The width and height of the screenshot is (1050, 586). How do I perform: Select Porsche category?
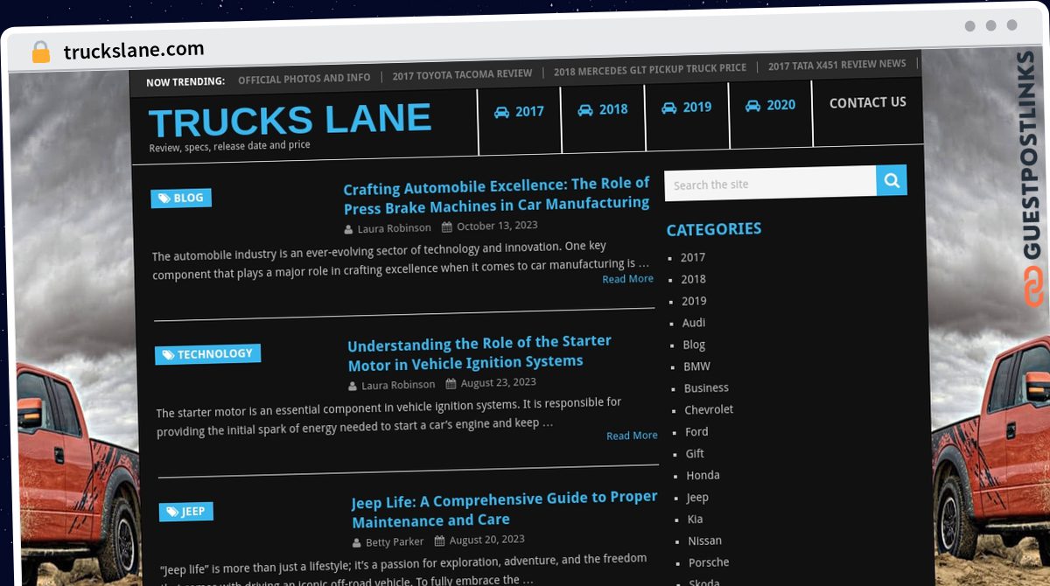(709, 562)
